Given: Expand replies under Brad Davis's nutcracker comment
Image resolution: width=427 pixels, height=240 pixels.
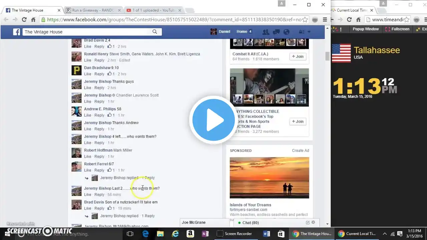Looking at the screenshot, I should click(x=127, y=216).
